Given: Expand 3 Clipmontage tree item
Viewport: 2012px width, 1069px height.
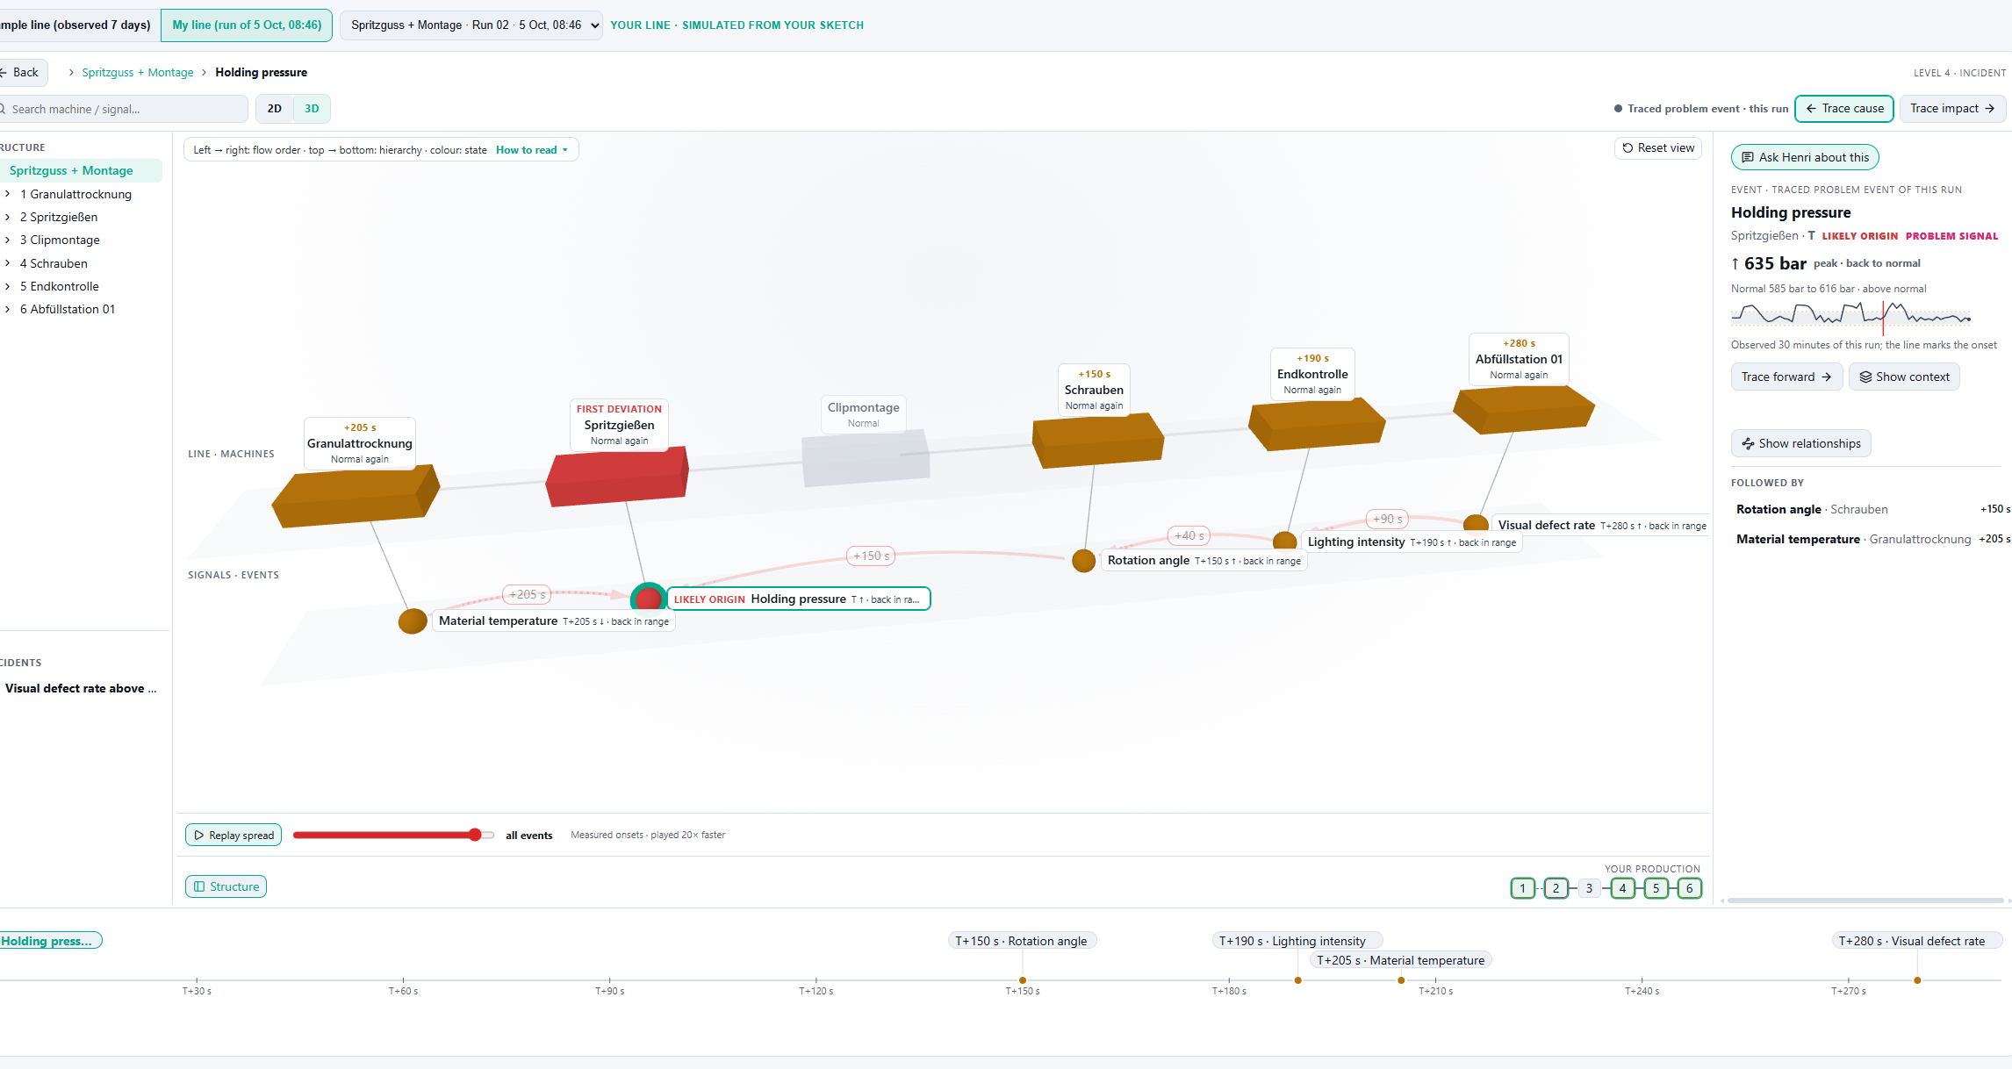Looking at the screenshot, I should point(8,240).
